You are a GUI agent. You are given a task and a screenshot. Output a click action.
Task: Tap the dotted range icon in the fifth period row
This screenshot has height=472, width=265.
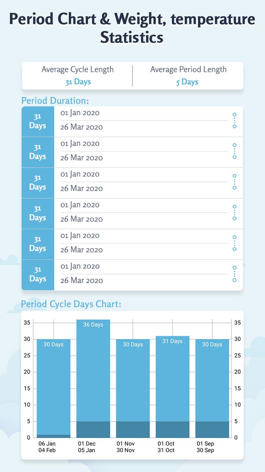click(x=234, y=243)
